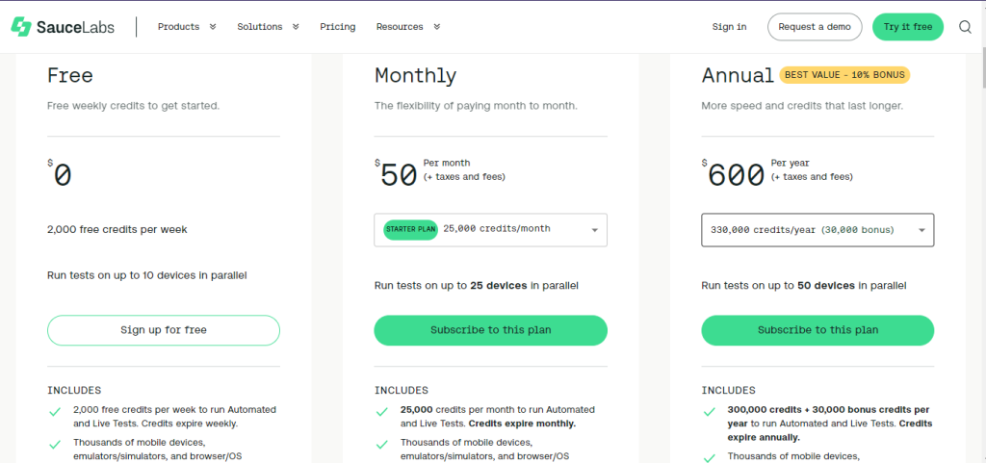986x463 pixels.
Task: Click 'The flexibility of paying month to month' text
Action: click(x=476, y=106)
